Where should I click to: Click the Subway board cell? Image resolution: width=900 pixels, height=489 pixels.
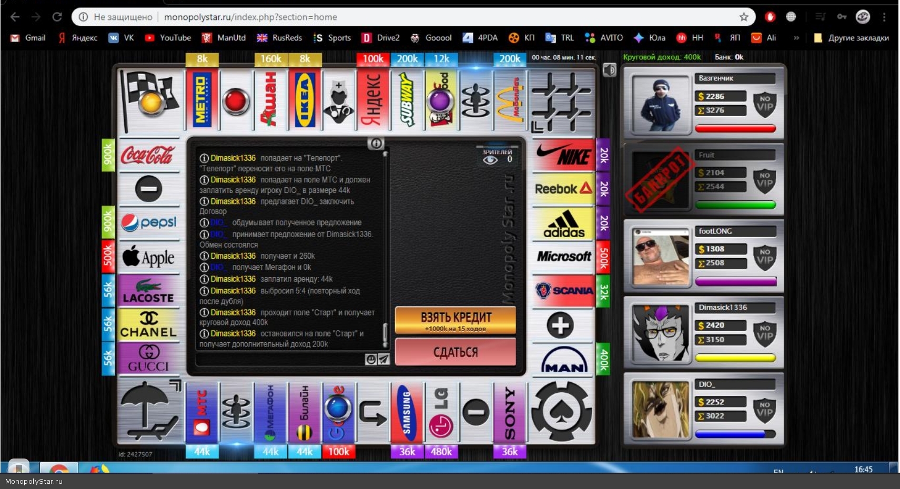[407, 99]
